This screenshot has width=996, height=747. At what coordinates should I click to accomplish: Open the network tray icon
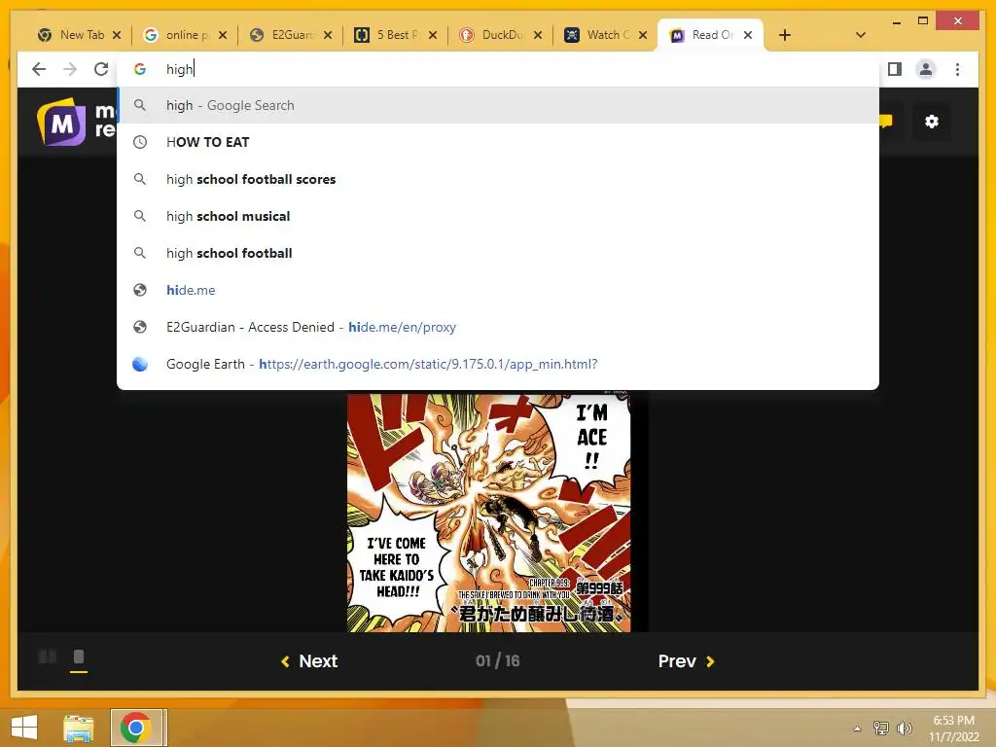(x=881, y=728)
